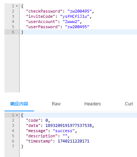Click line number 6 in request editor gutter
Screen dimensions: 137x157
[x=13, y=32]
